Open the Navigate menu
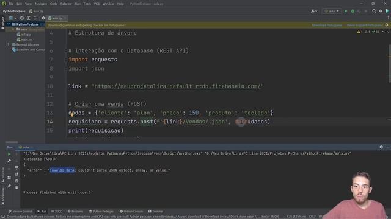The width and height of the screenshot is (391, 219). click(41, 4)
